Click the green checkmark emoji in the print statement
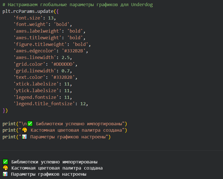Screen dimensions: 223x179 click(30, 123)
